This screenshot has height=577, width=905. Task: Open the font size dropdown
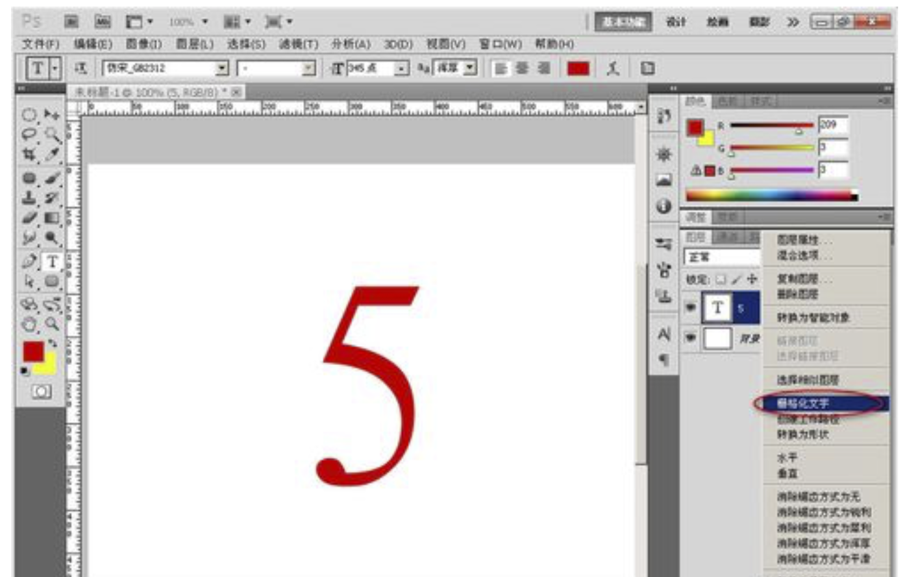coord(403,68)
